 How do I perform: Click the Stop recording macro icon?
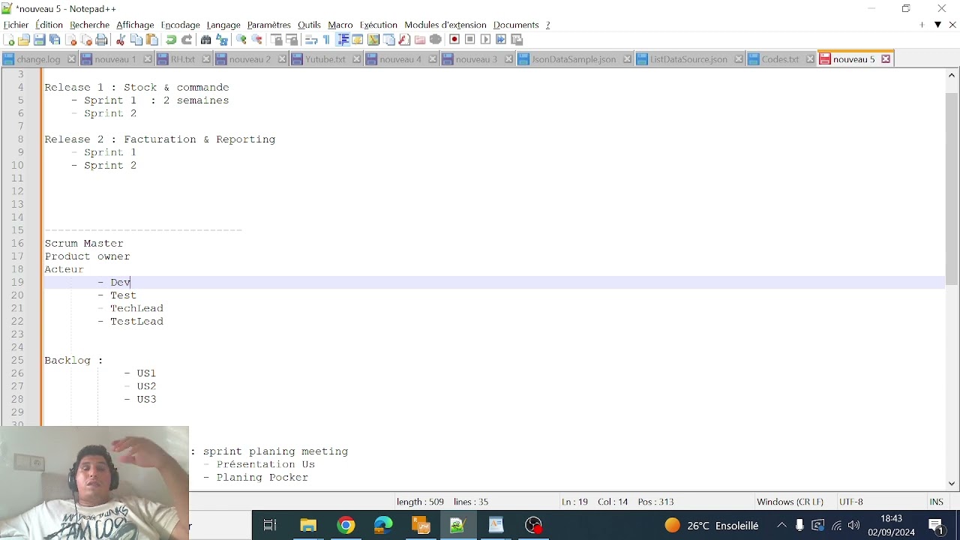[x=470, y=40]
